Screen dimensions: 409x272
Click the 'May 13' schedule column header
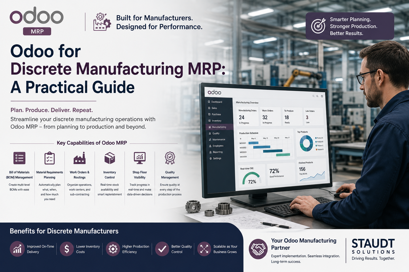click(265, 138)
